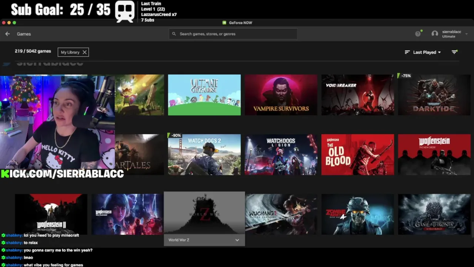Open the account menu arrow beside sierrablacc
The width and height of the screenshot is (474, 267).
(x=466, y=34)
